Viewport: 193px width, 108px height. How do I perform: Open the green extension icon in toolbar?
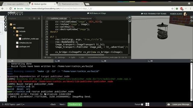(177, 9)
